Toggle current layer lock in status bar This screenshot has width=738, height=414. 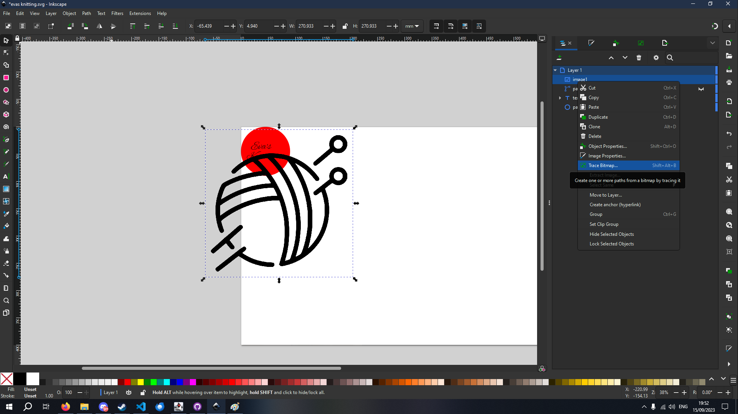pyautogui.click(x=143, y=392)
